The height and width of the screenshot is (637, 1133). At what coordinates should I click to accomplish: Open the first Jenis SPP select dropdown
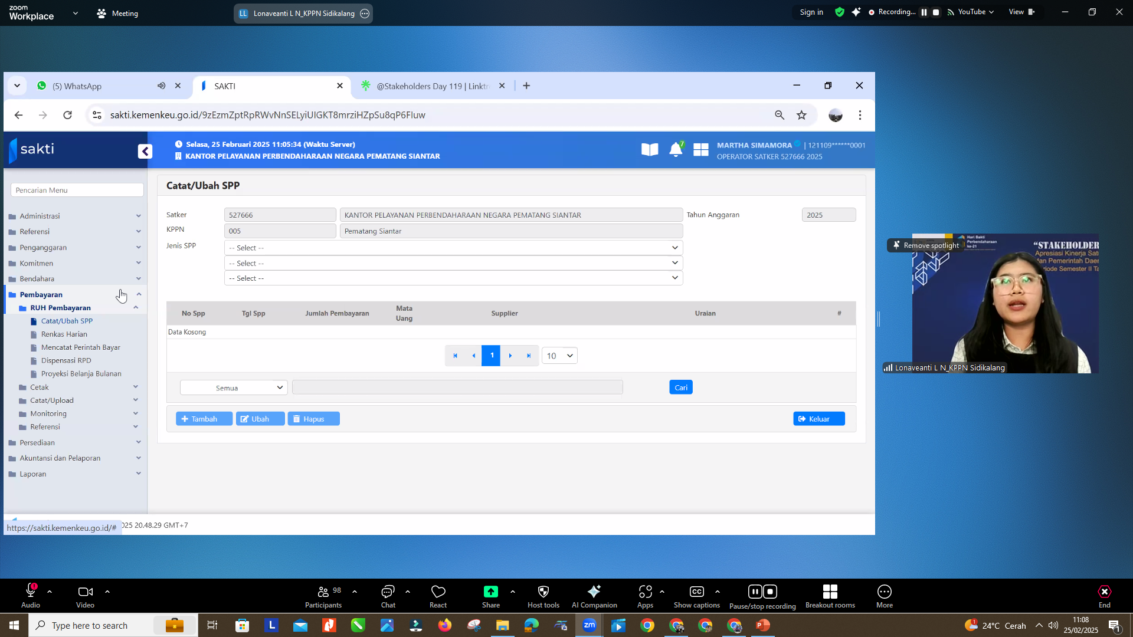(453, 248)
